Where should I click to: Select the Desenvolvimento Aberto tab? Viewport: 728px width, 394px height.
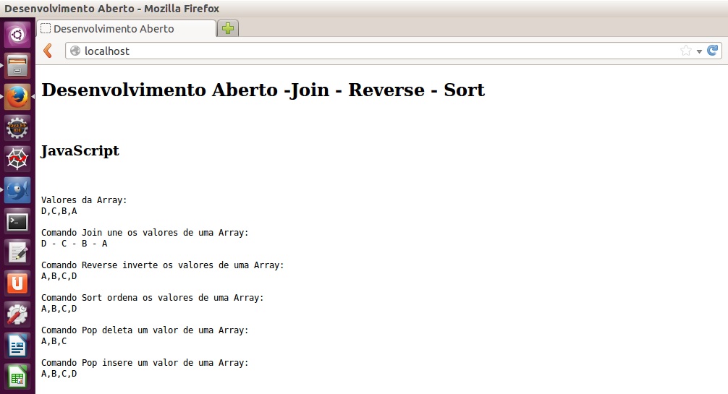[x=123, y=29]
